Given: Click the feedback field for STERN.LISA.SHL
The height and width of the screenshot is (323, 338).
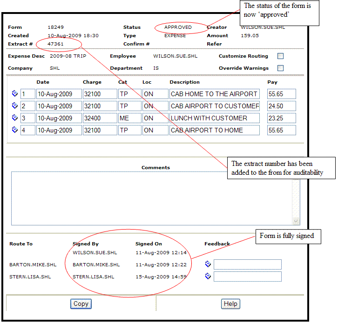Looking at the screenshot, I should (248, 277).
